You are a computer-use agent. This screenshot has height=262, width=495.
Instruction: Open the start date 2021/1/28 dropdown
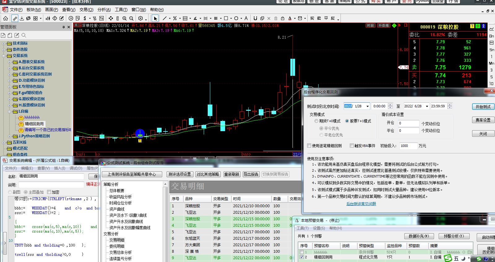(367, 106)
